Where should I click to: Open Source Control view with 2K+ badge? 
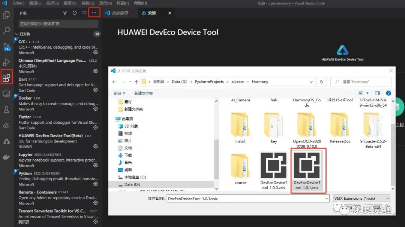[x=6, y=47]
